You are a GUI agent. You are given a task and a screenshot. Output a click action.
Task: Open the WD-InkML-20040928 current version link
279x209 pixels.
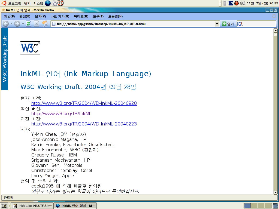tap(84, 103)
